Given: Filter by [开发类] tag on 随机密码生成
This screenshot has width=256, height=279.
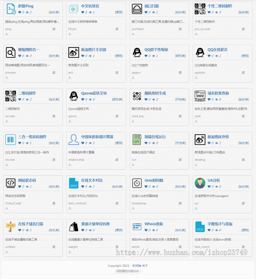Looking at the screenshot, I should coord(180,99).
